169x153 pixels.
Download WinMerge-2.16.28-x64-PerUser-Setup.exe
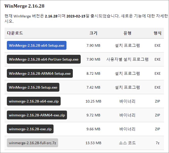tap(44, 59)
